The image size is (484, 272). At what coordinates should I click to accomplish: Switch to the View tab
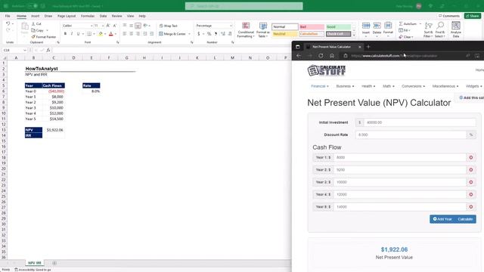[x=131, y=16]
